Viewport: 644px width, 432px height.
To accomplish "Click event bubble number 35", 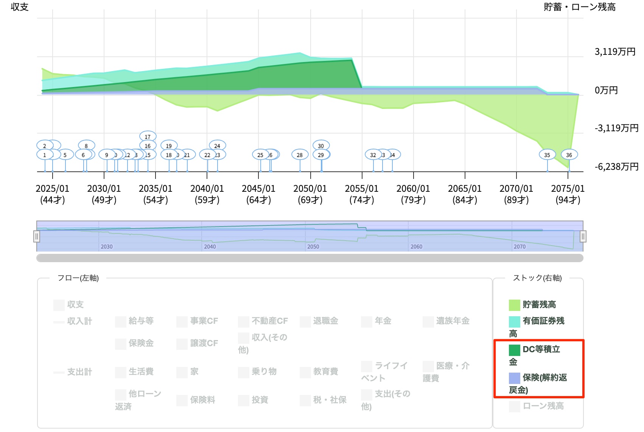I will (547, 155).
